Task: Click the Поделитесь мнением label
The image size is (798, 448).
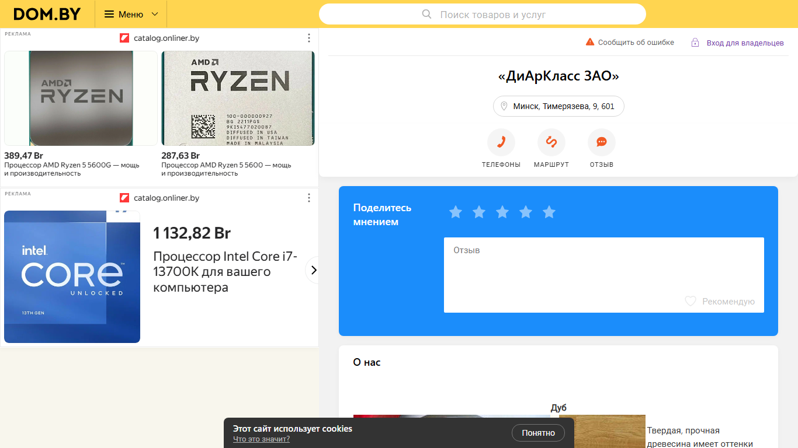Action: click(382, 215)
